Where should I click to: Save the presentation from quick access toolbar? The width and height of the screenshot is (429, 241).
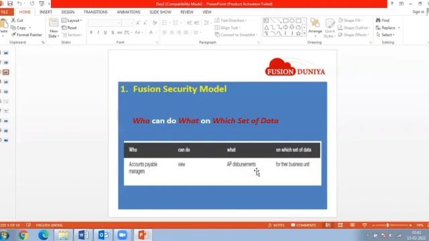(10, 3)
